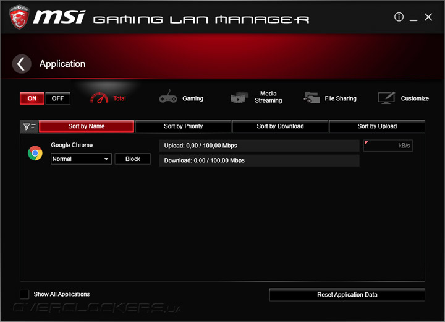Click the Upload 0,00 / 100,00 Mbps bar
Image resolution: width=445 pixels, height=322 pixels.
(x=259, y=146)
